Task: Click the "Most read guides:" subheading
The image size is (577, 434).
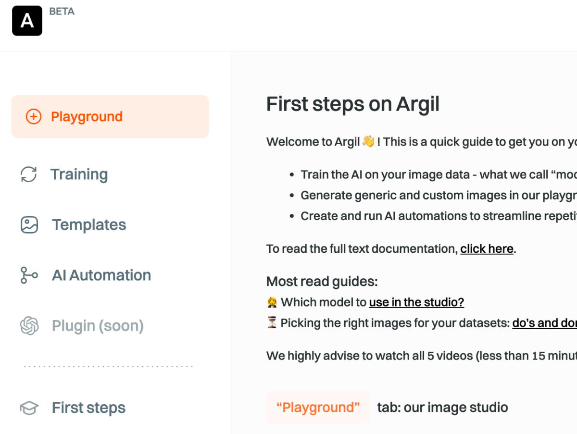Action: (x=322, y=281)
